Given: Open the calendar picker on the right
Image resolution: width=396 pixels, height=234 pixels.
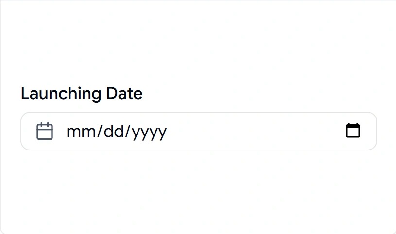Looking at the screenshot, I should point(353,131).
